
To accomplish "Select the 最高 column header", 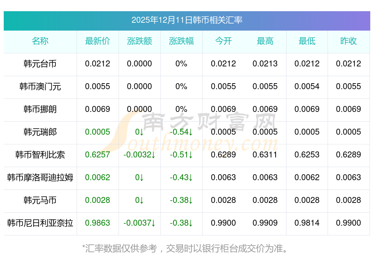I will [x=265, y=41].
